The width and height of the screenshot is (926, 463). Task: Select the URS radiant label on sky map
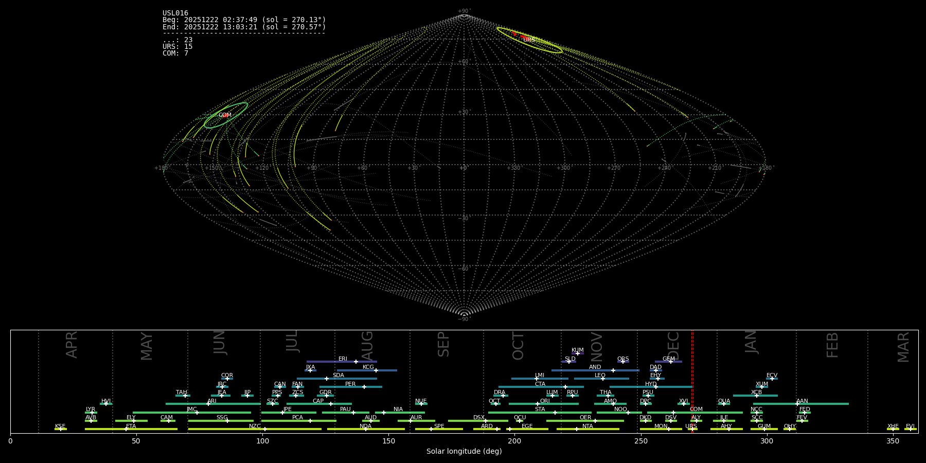click(529, 40)
